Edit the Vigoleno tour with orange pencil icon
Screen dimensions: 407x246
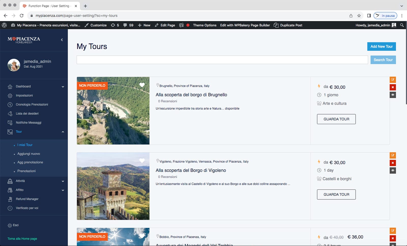tap(393, 155)
